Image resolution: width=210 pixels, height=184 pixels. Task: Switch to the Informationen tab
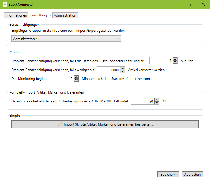pyautogui.click(x=16, y=15)
